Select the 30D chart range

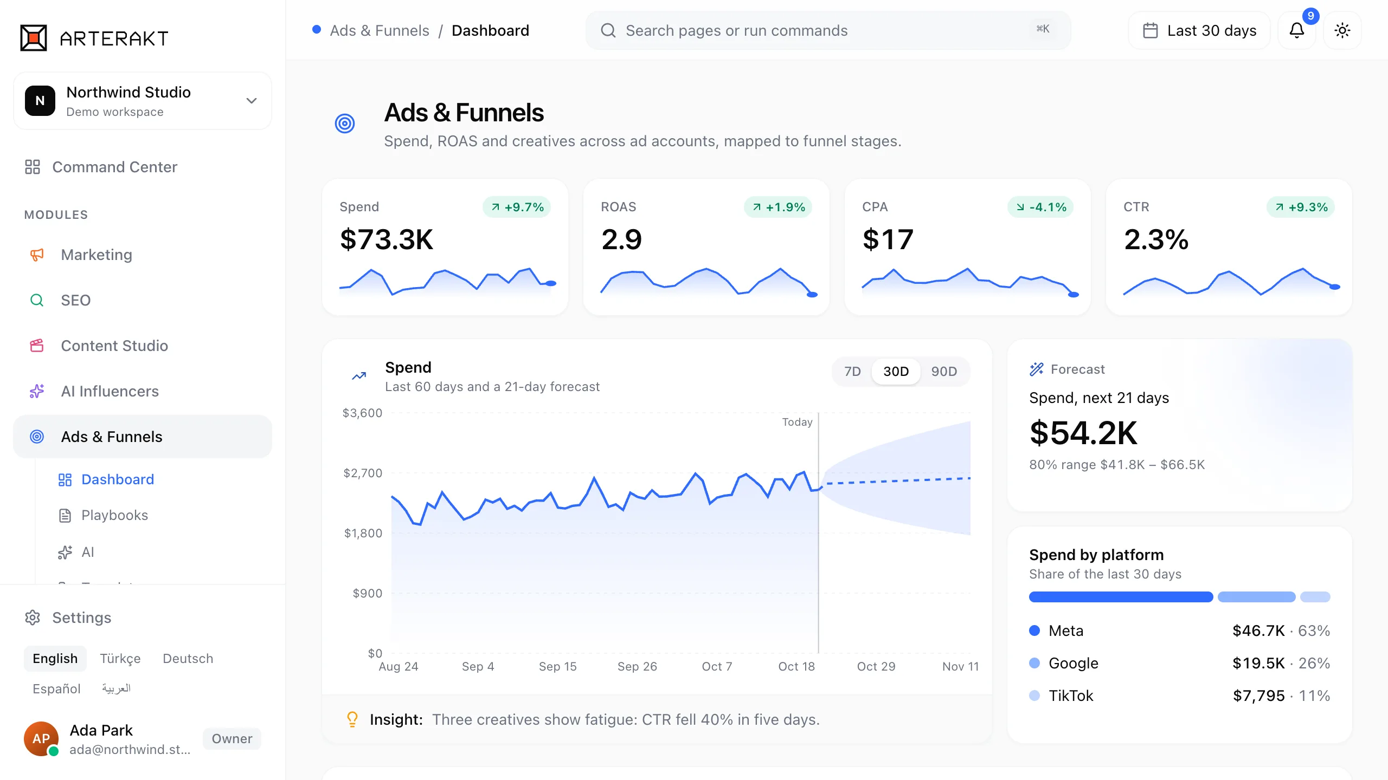(x=896, y=372)
